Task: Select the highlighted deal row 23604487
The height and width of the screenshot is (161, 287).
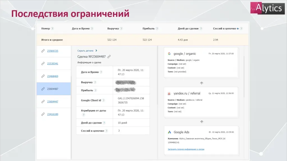Action: pos(54,89)
